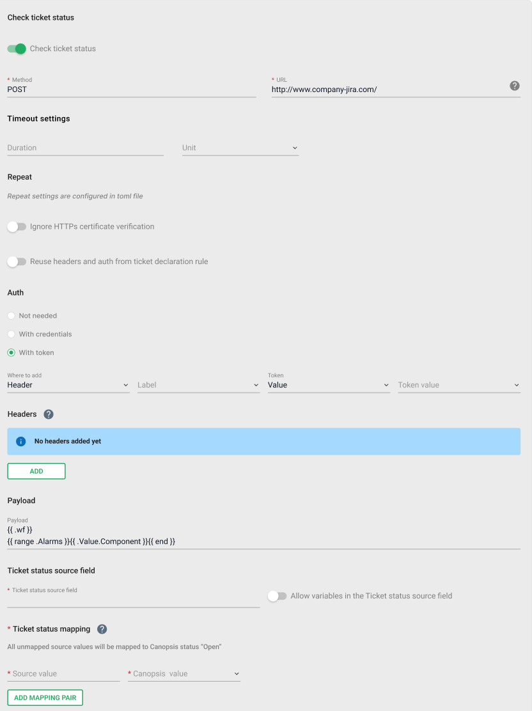Open the Ticket status mapping help icon
The image size is (532, 711).
(x=102, y=629)
